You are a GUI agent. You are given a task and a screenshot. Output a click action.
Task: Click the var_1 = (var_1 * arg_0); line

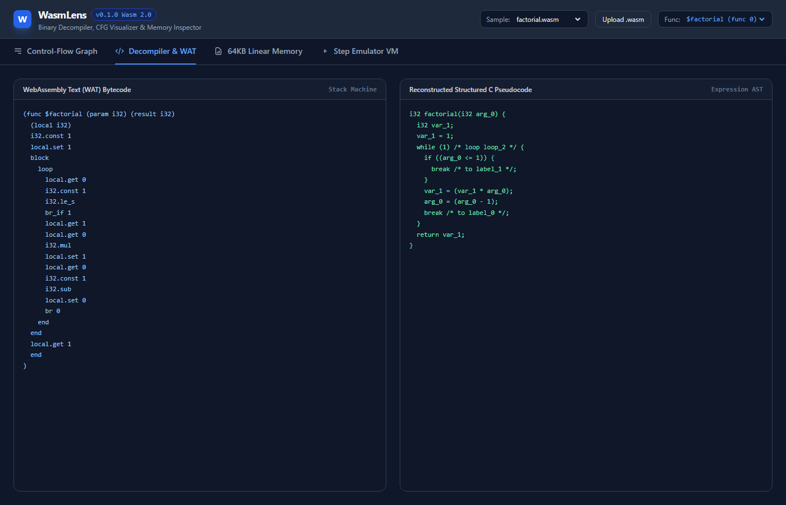coord(468,191)
